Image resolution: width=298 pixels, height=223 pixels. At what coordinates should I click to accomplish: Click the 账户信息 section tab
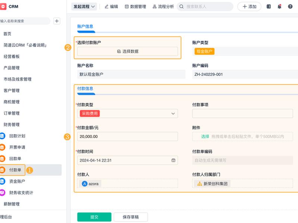pyautogui.click(x=85, y=26)
